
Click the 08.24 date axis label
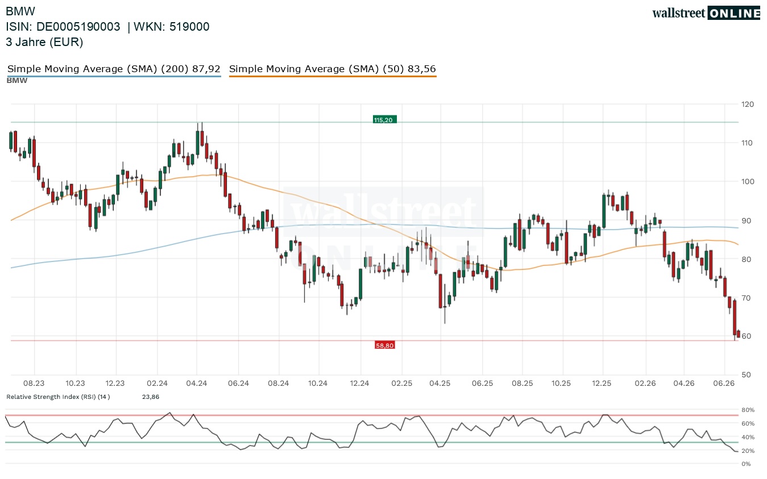coord(279,384)
